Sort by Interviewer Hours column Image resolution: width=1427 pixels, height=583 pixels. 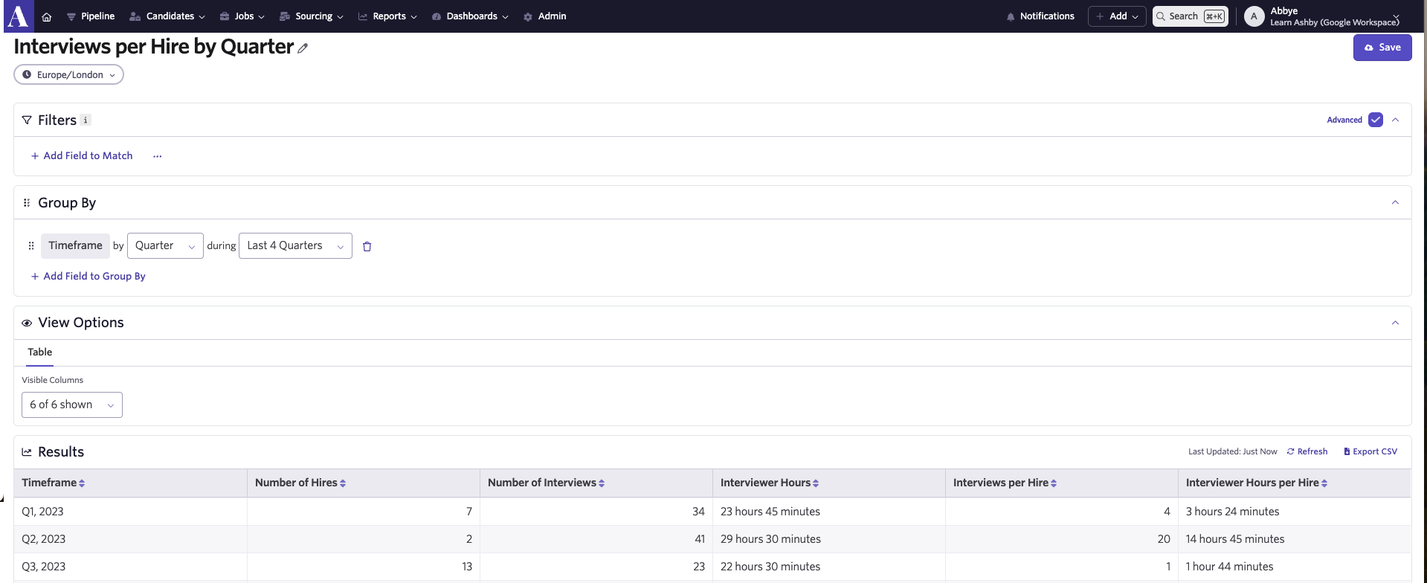(x=816, y=483)
